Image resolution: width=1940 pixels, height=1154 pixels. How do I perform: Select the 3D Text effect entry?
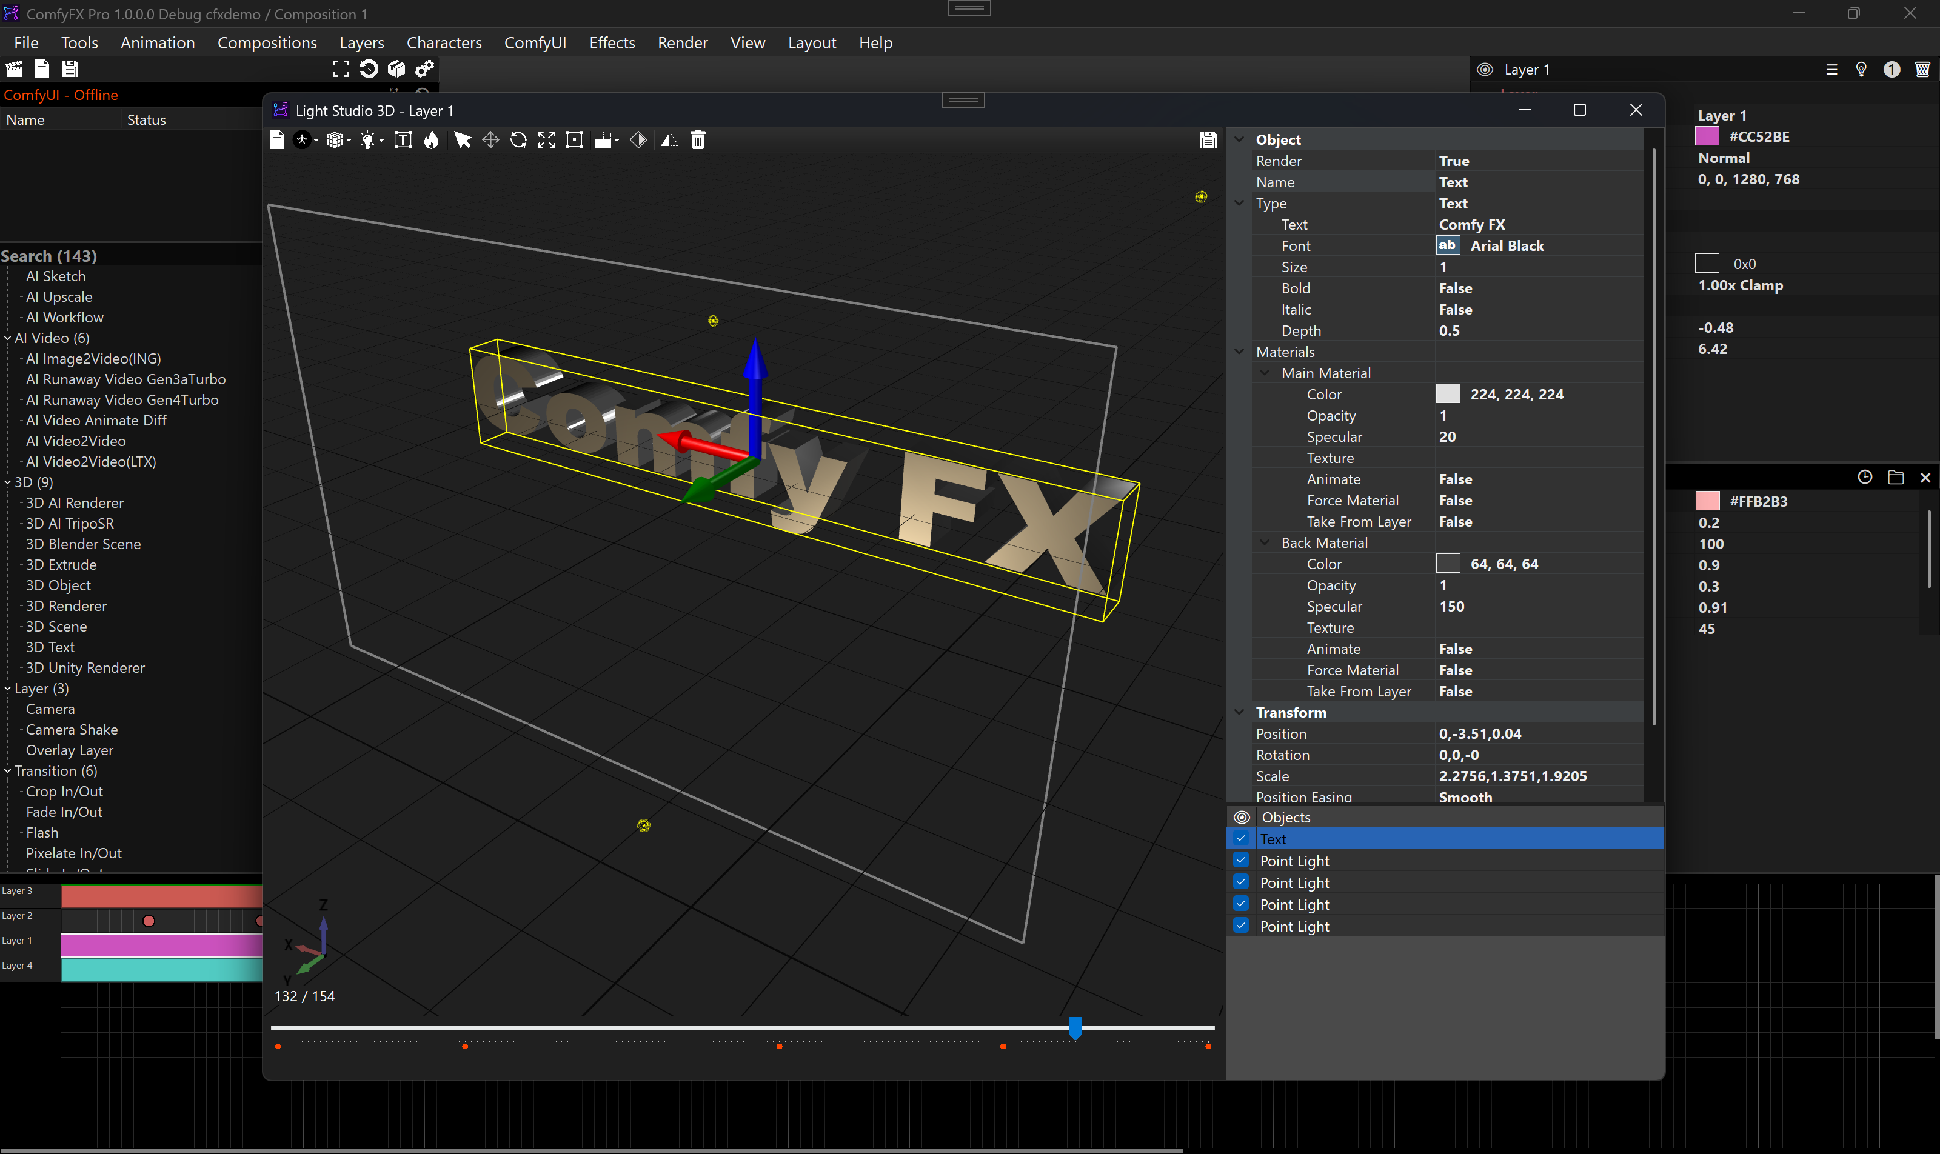[50, 647]
